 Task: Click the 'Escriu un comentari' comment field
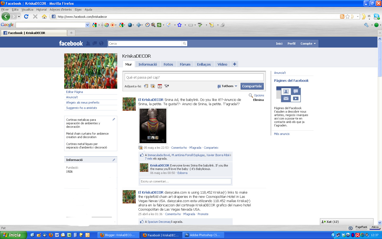(185, 181)
